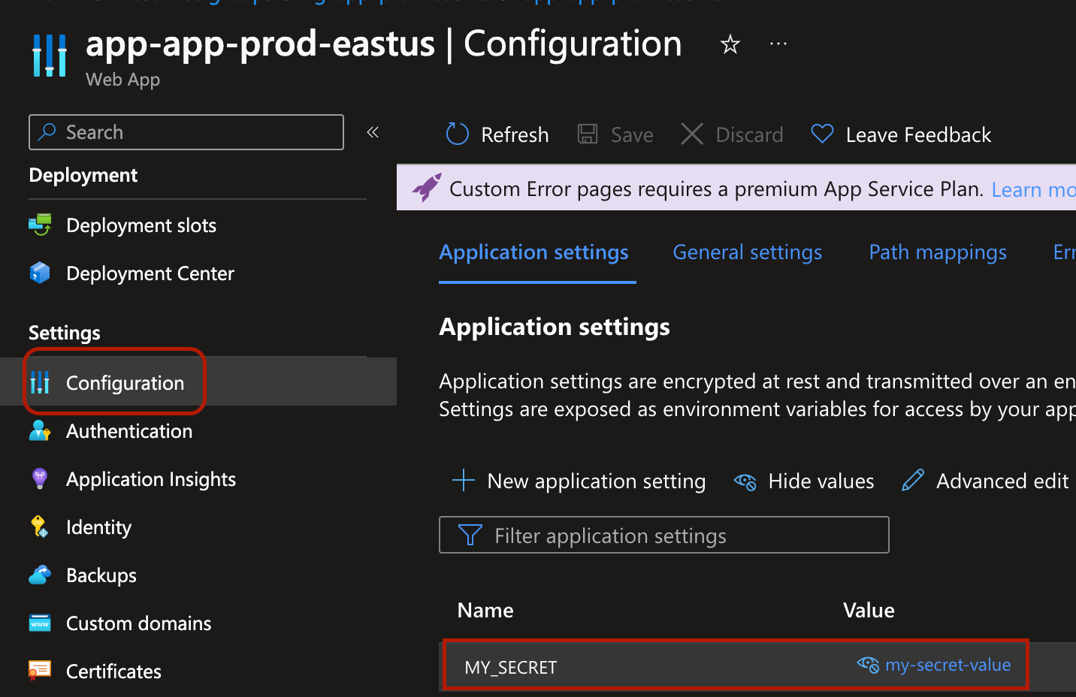The image size is (1076, 697).
Task: Open Application Insights
Action: click(x=151, y=479)
